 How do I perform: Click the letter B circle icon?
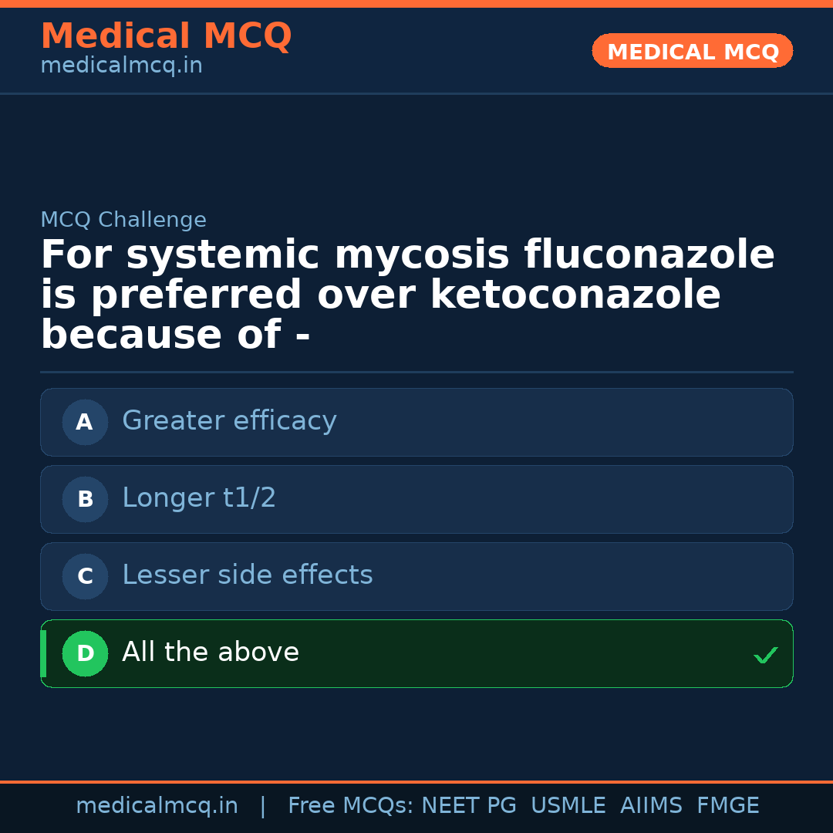pos(85,499)
